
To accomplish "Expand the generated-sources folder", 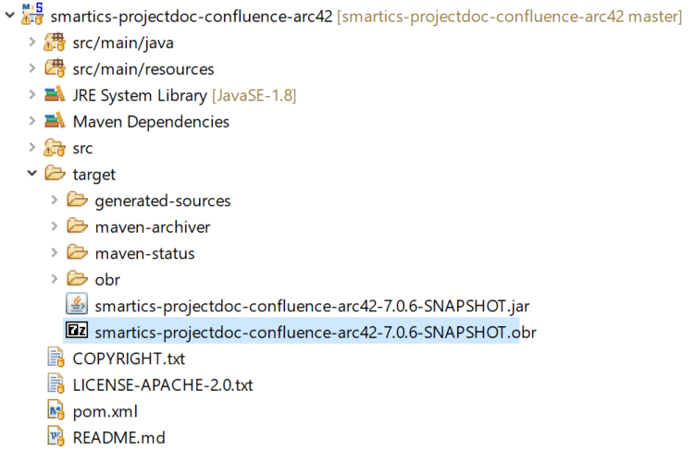I will (x=55, y=201).
